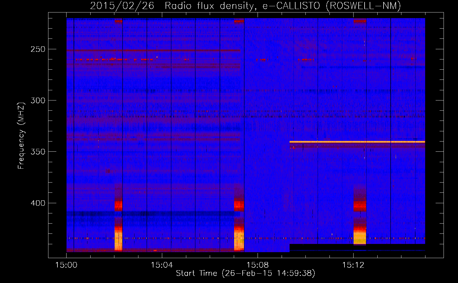Image resolution: width=458 pixels, height=283 pixels.
Task: Click the black band at spectrum bottom right
Action: pos(357,247)
